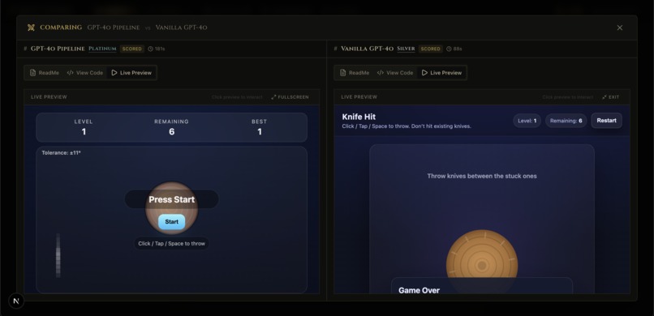Screen dimensions: 654x316
Task: Click the Tolerance ±11° label
Action: (61, 153)
